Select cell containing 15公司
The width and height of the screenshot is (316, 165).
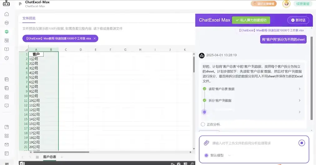coord(36,124)
